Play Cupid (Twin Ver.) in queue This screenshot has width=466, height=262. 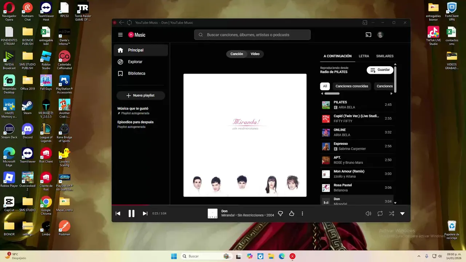coord(357,119)
